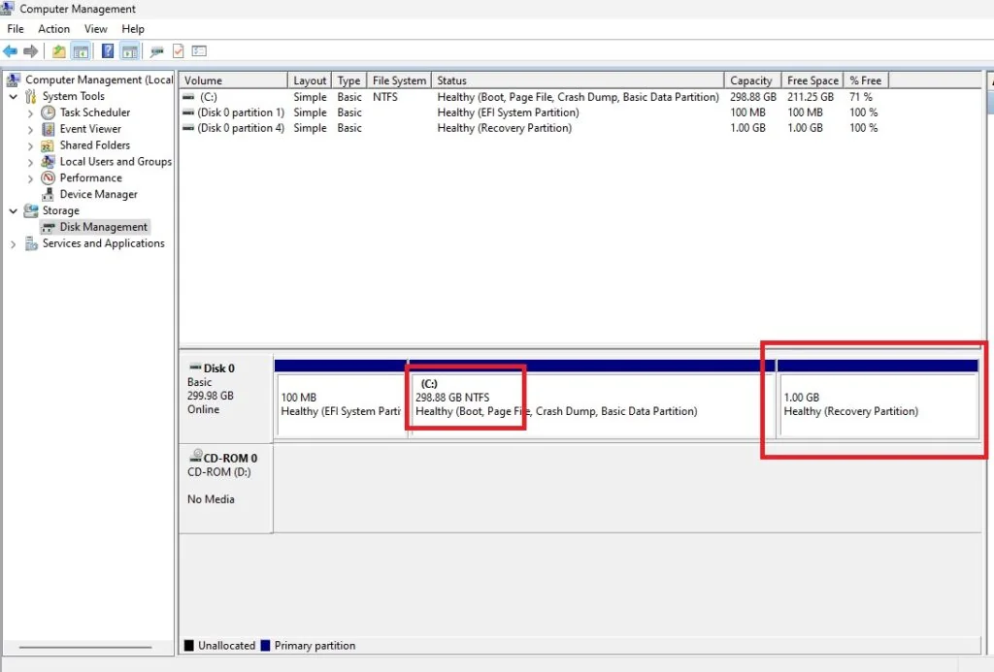994x672 pixels.
Task: Click the Computer Management title bar icon
Action: pos(8,8)
